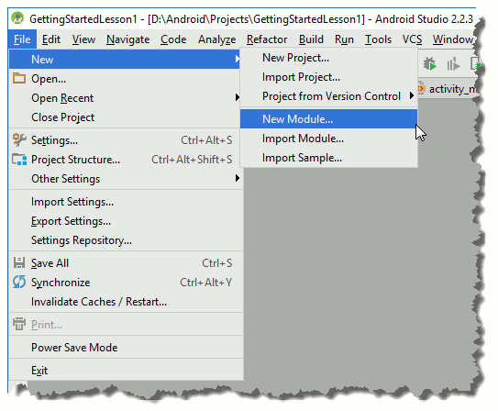Choose Open... from File menu
Image resolution: width=498 pixels, height=411 pixels.
(x=125, y=79)
